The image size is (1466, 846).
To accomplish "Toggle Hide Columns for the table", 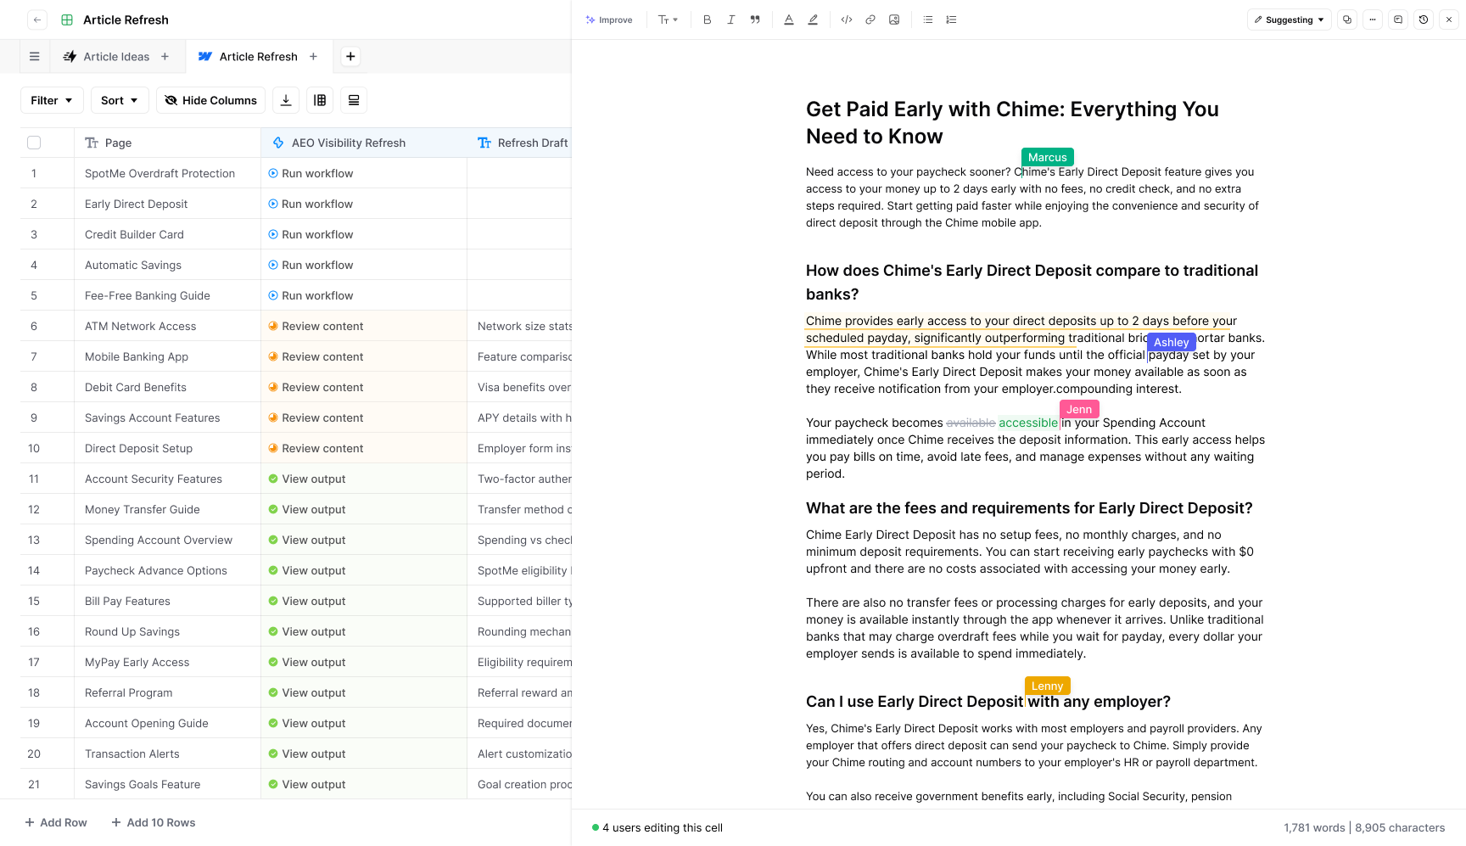I will tap(210, 100).
